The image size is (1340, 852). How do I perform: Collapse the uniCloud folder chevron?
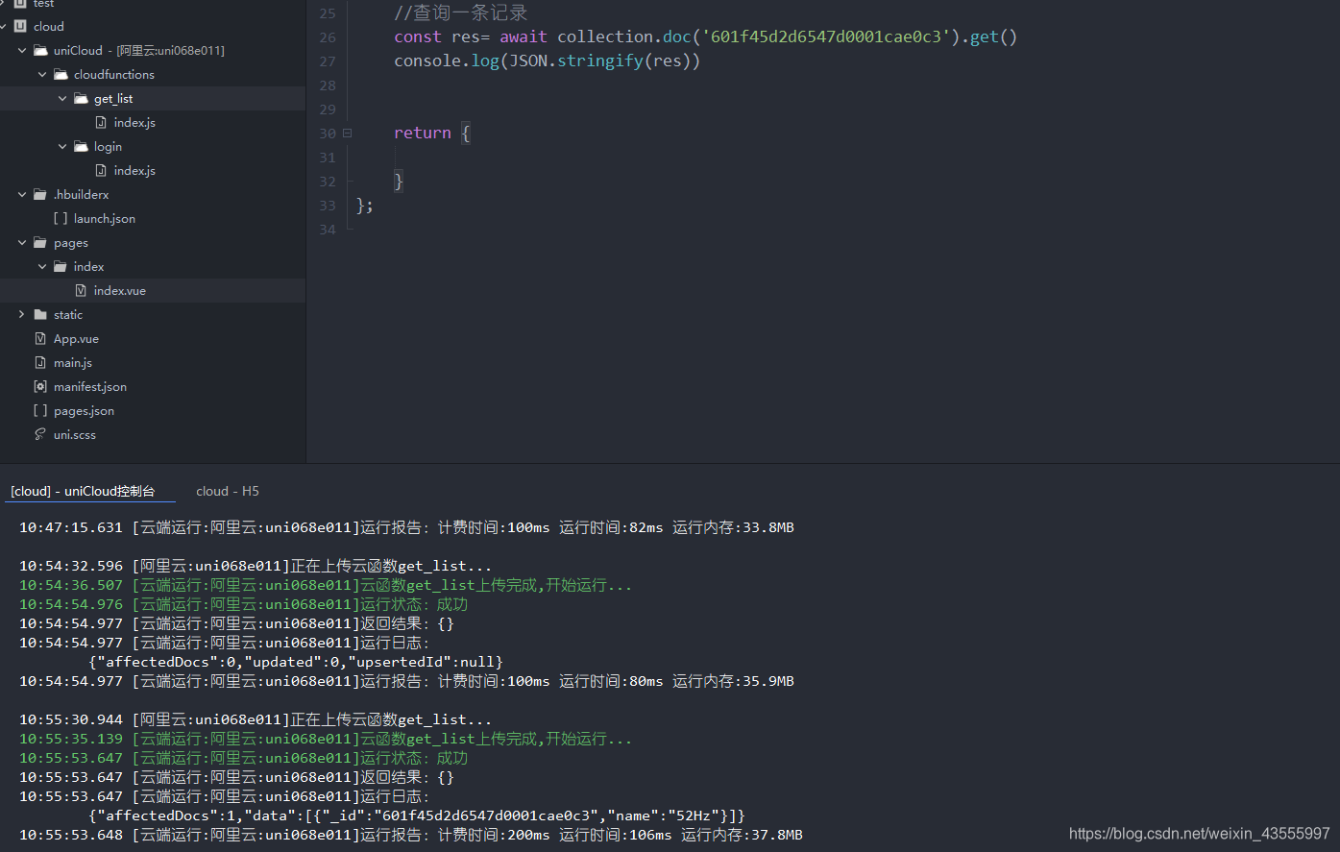22,51
